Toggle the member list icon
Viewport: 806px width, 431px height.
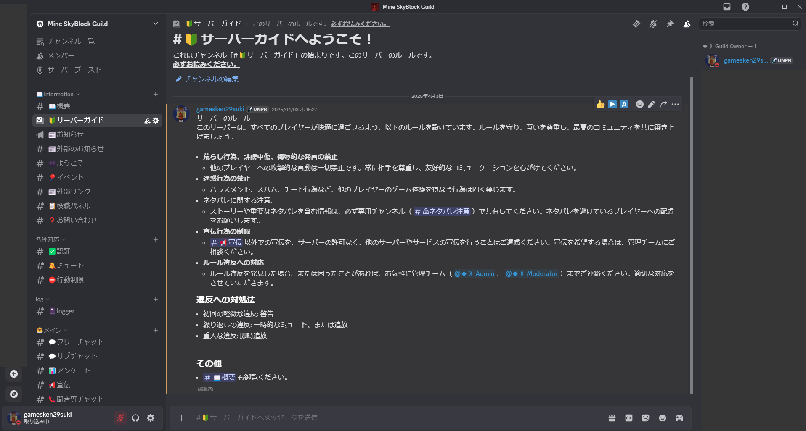687,24
